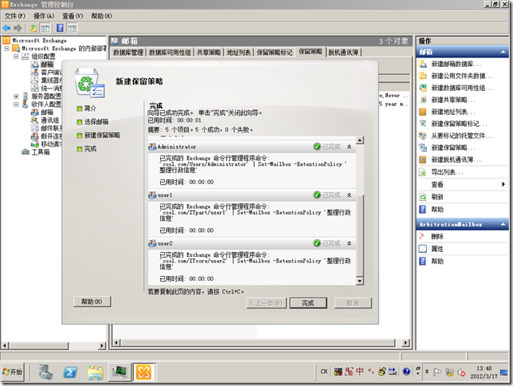This screenshot has width=513, height=386.
Task: Open the 操作(A) menu
Action: click(44, 16)
